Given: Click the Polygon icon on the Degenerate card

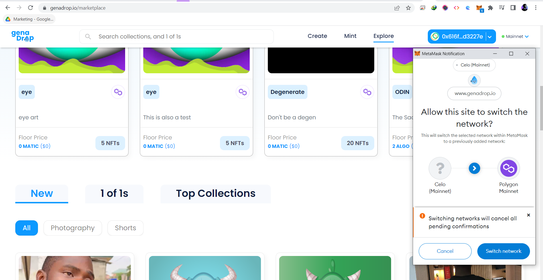Looking at the screenshot, I should pos(367,92).
